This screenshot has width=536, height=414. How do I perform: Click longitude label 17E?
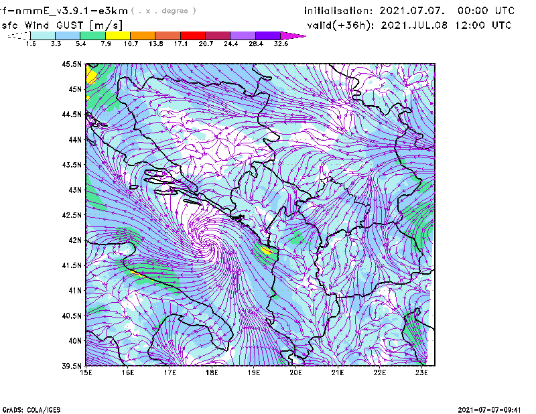click(x=170, y=372)
